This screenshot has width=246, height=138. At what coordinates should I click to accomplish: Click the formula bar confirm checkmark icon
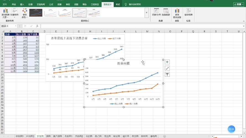point(31,26)
